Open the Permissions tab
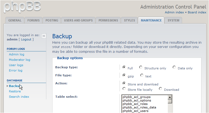Viewport: 209px width, 113px height. tap(108, 20)
